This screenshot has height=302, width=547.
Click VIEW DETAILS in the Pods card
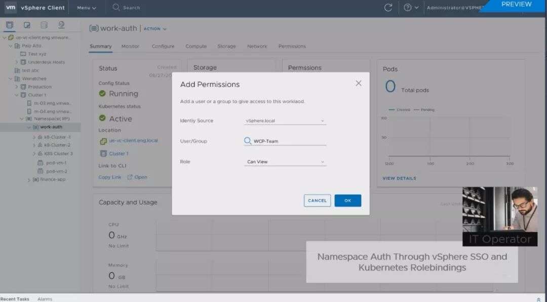pos(399,179)
